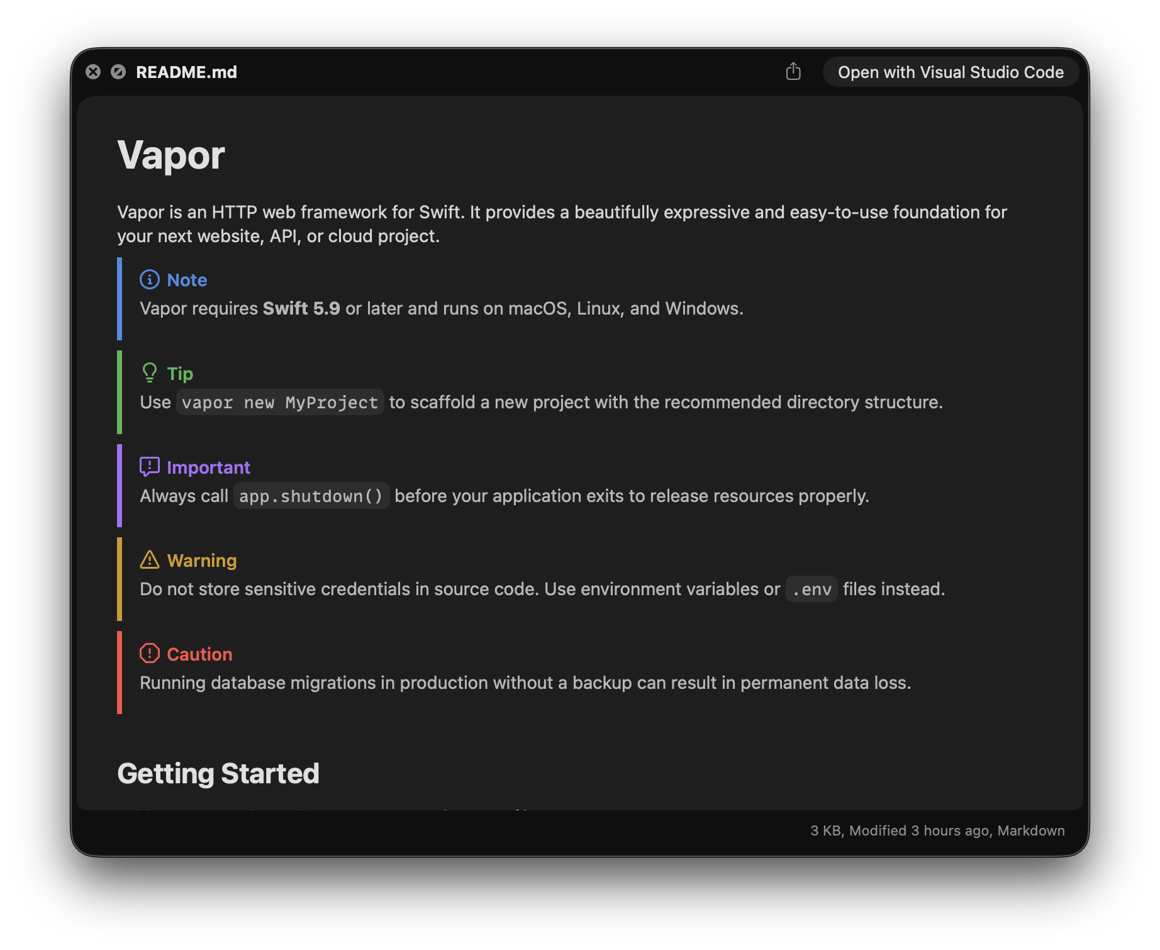Click the Note info icon

point(149,279)
